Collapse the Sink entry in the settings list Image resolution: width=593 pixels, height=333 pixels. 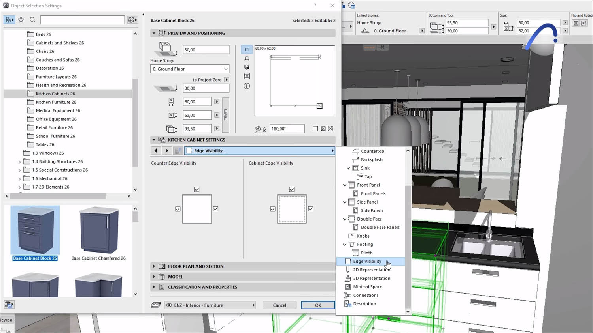tap(348, 168)
